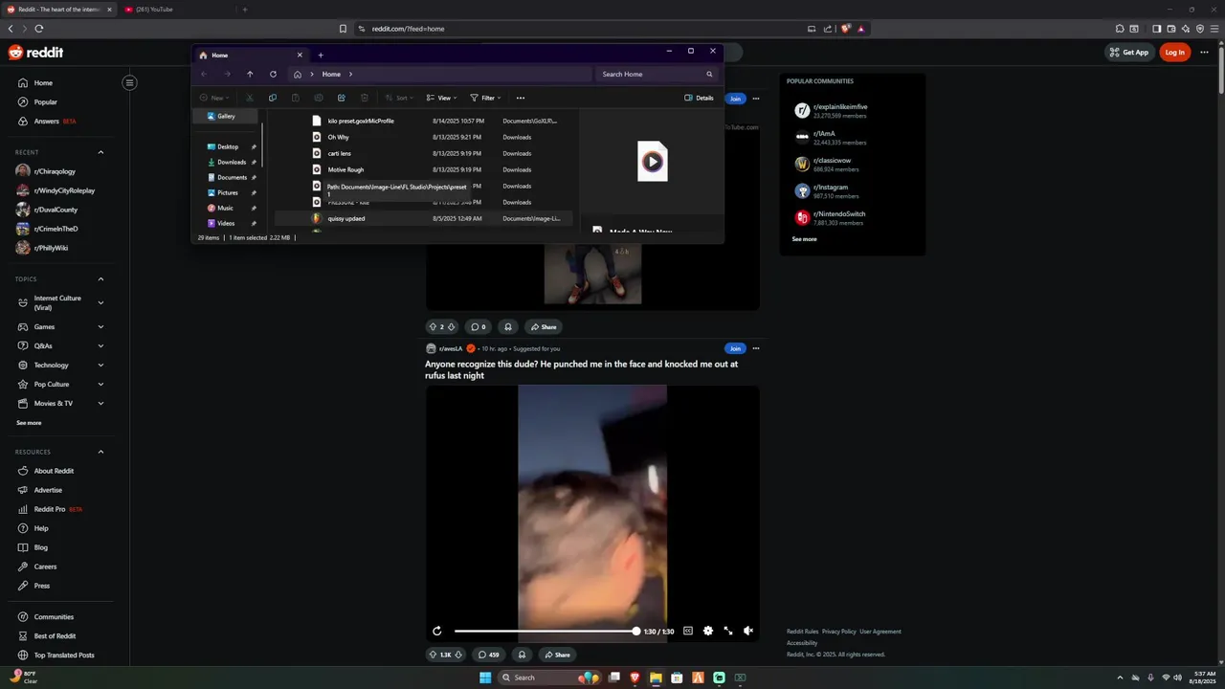Open Brave Leo AI sparkle icon
The height and width of the screenshot is (689, 1225).
(x=1186, y=29)
